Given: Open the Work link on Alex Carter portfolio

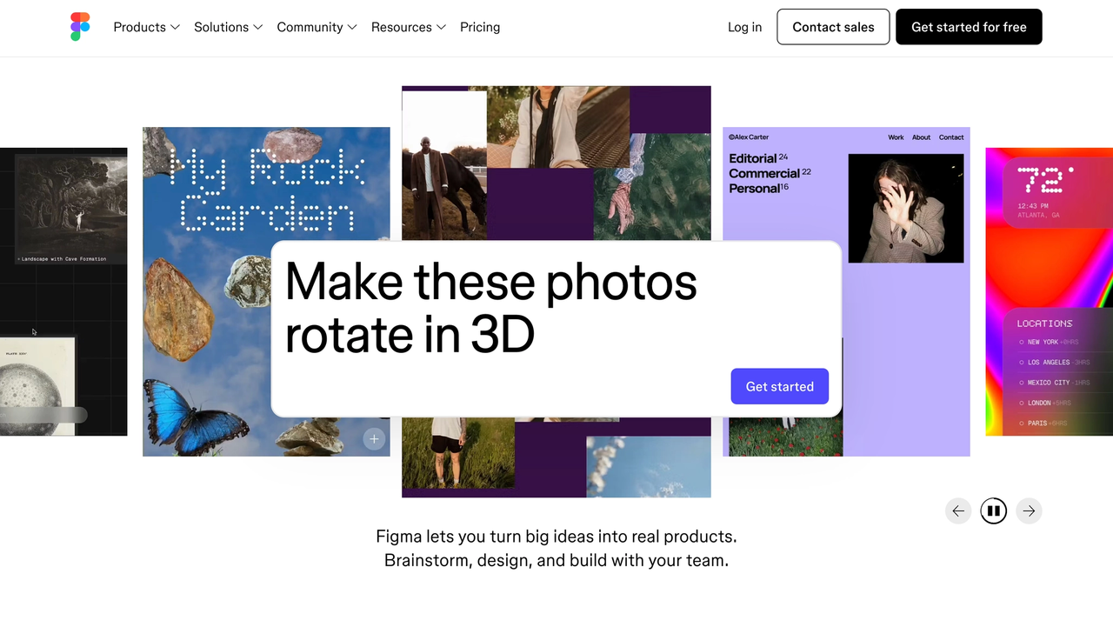Looking at the screenshot, I should coord(896,137).
